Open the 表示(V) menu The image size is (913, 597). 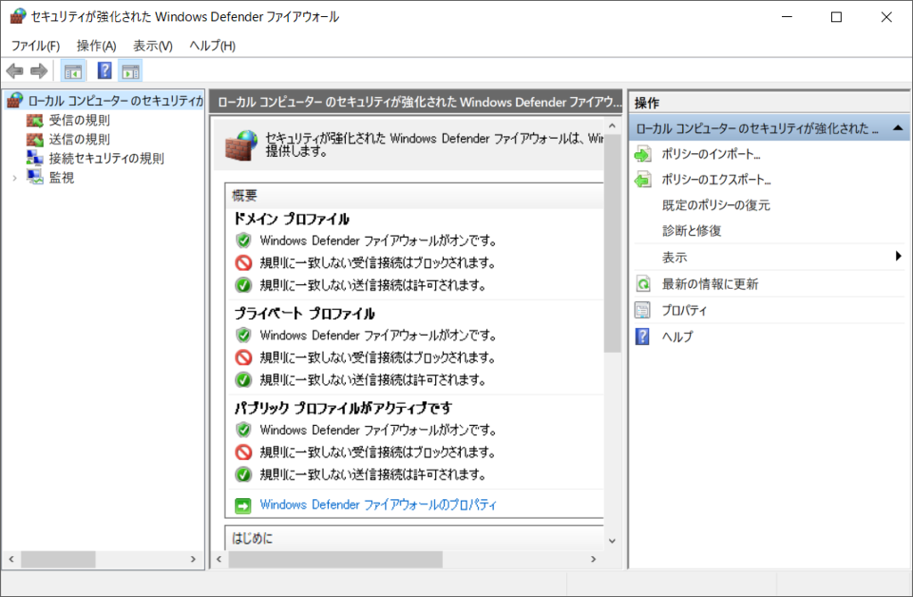[x=152, y=45]
